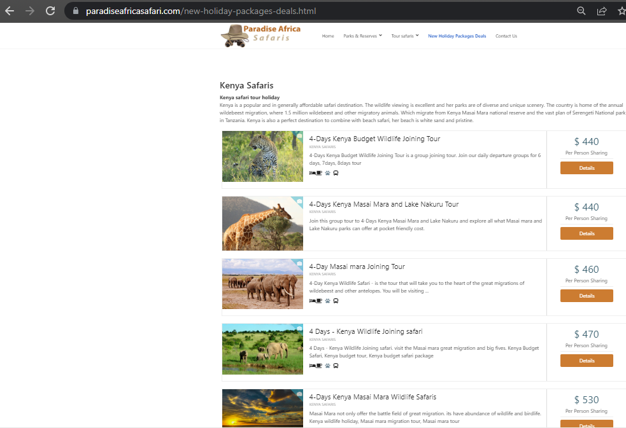
Task: Open 4-Days Kenya Budget Wildlife Joining Tour title
Action: (x=374, y=139)
